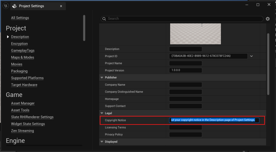276x152 pixels.
Task: Open GameplayTags settings
Action: point(23,50)
